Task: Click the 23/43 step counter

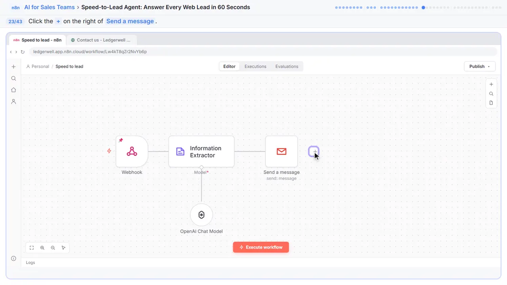Action: pos(15,21)
